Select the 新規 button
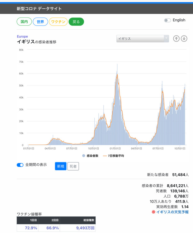Image resolution: width=193 pixels, height=233 pixels. (61, 166)
